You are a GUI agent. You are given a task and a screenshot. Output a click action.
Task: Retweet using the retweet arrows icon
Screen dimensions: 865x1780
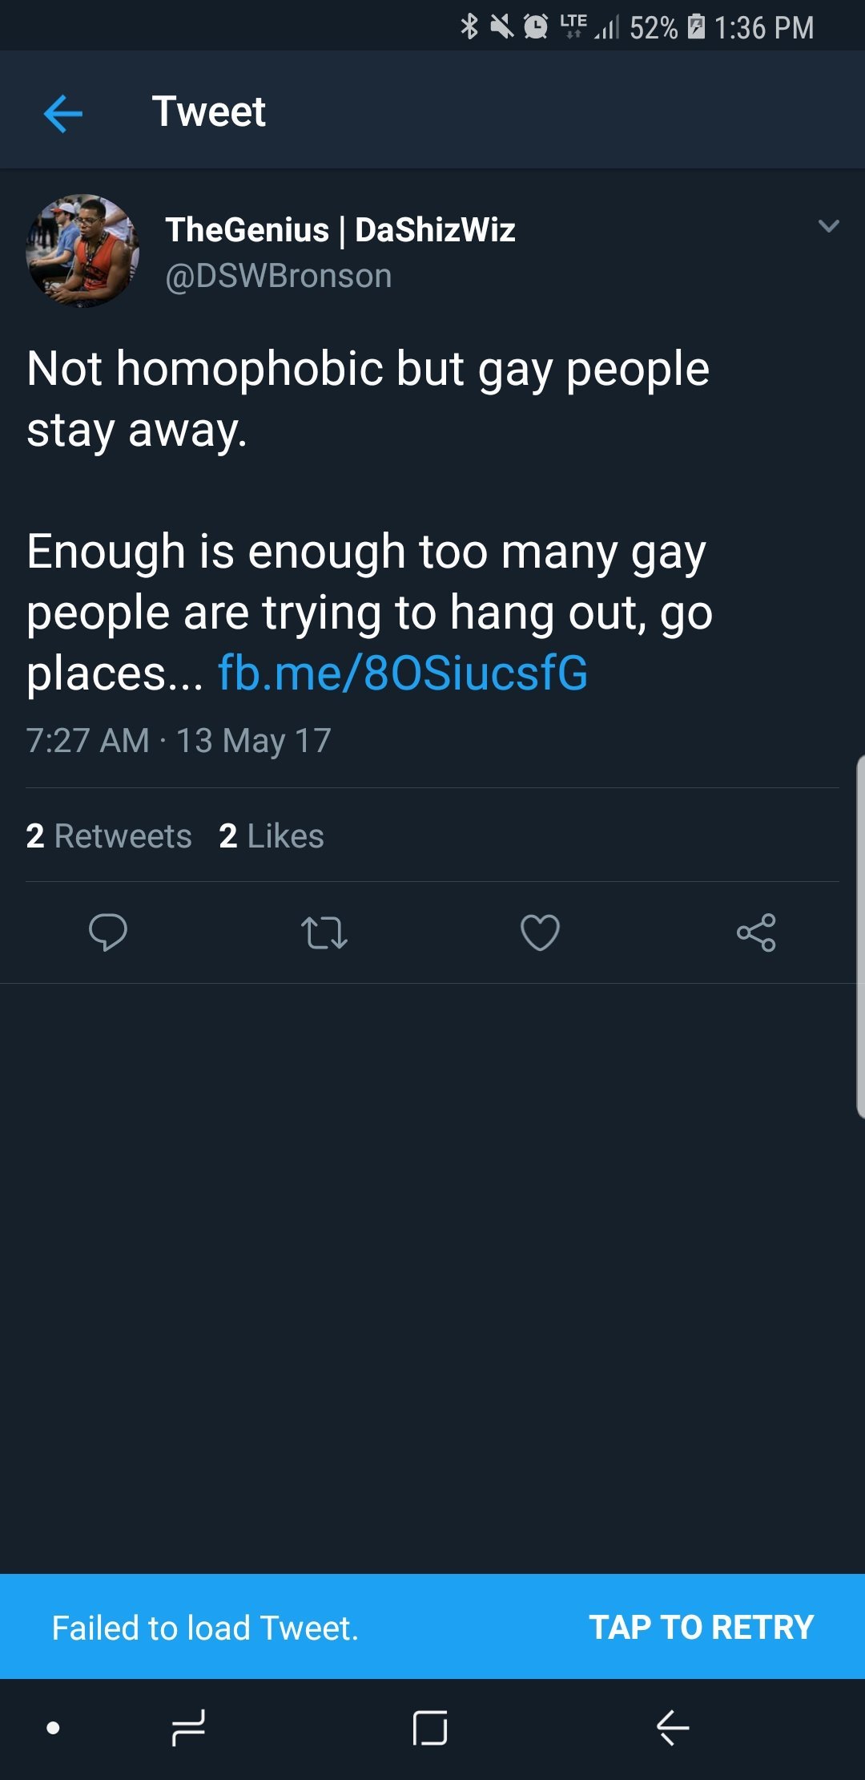(x=324, y=932)
